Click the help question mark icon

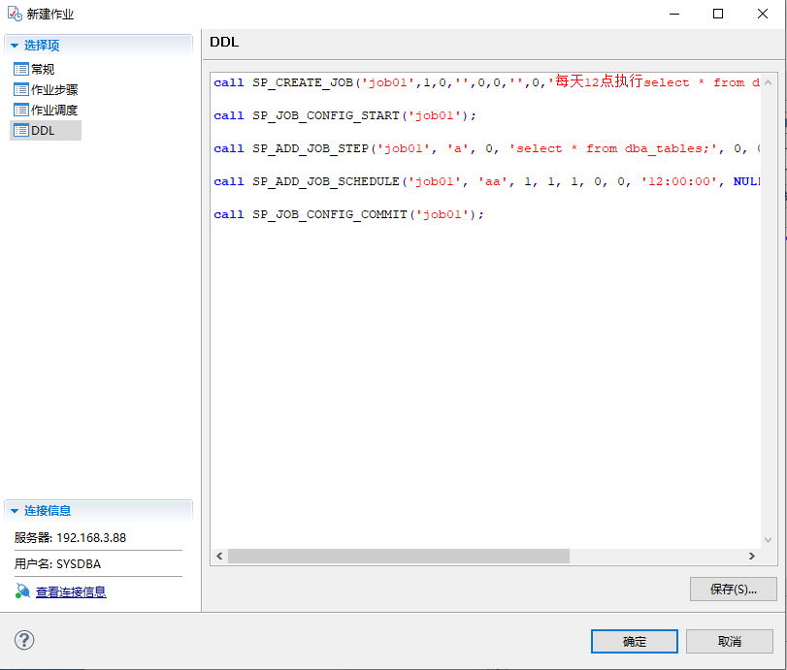[24, 640]
